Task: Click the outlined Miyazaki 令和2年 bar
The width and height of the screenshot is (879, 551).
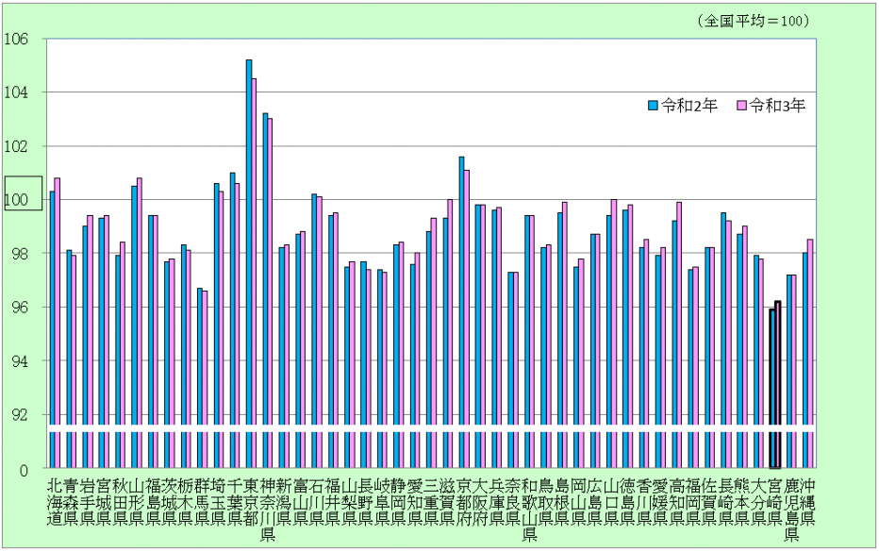Action: 771,389
